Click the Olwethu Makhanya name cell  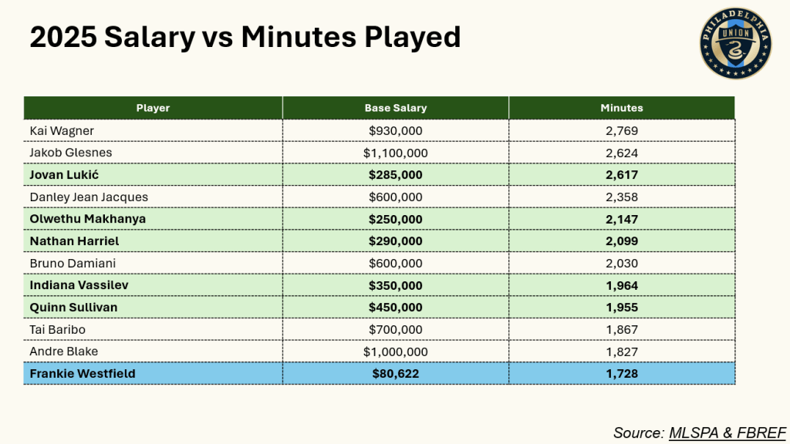[87, 219]
